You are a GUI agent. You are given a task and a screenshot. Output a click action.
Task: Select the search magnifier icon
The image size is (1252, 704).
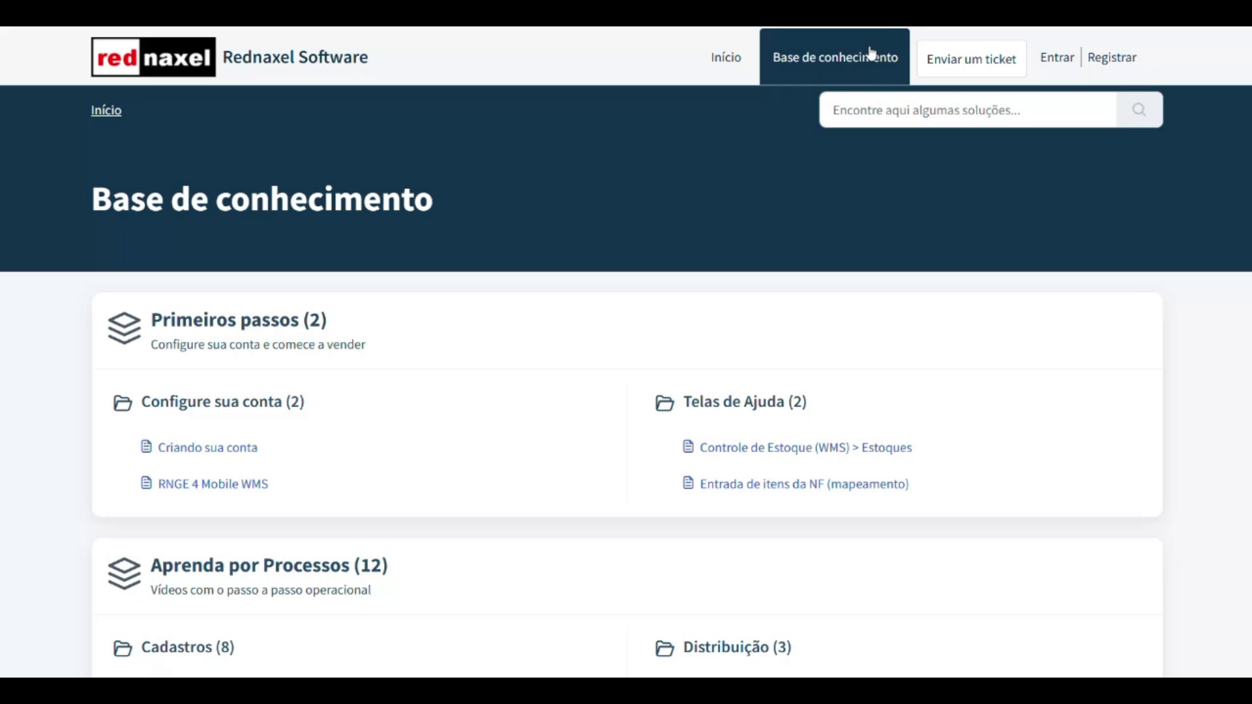(1139, 110)
